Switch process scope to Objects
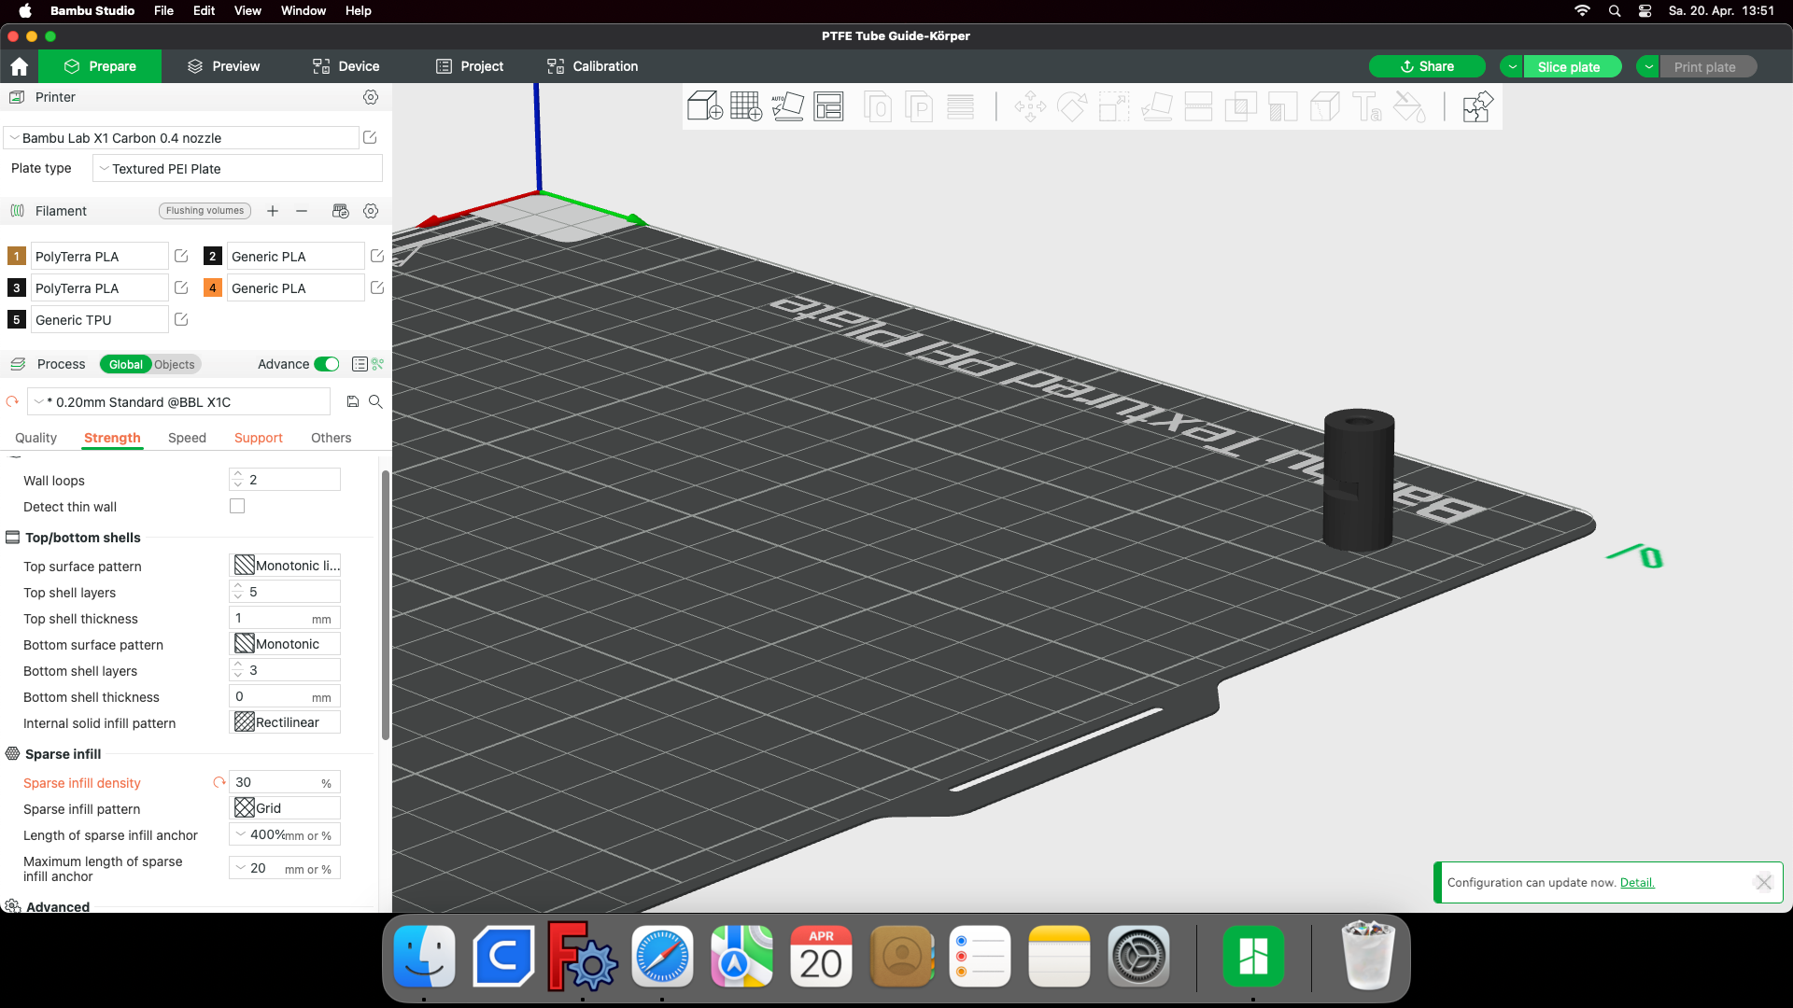Screen dimensions: 1793x1008 (175, 364)
